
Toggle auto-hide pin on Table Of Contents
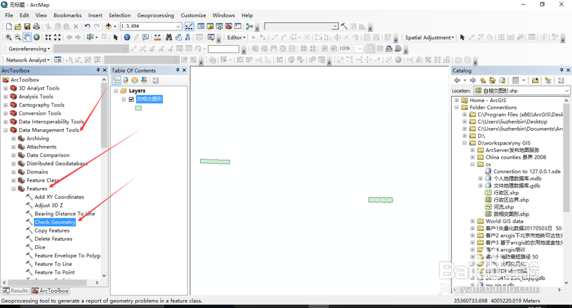[x=178, y=70]
